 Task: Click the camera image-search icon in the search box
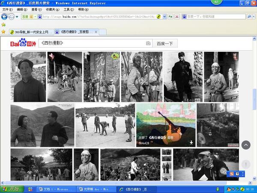pos(148,43)
